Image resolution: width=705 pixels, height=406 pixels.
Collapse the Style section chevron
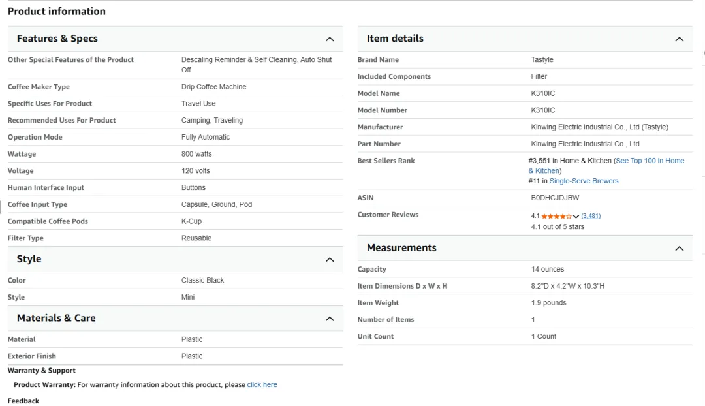click(x=330, y=259)
